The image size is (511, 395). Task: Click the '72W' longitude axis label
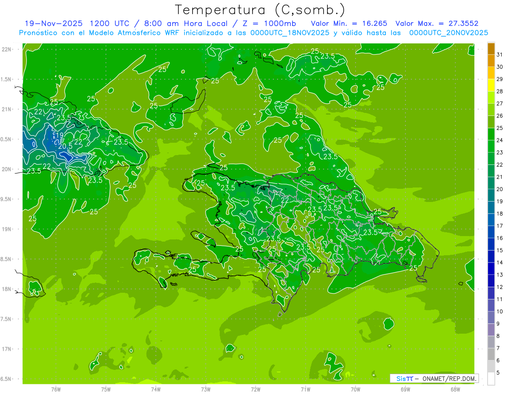click(x=255, y=389)
